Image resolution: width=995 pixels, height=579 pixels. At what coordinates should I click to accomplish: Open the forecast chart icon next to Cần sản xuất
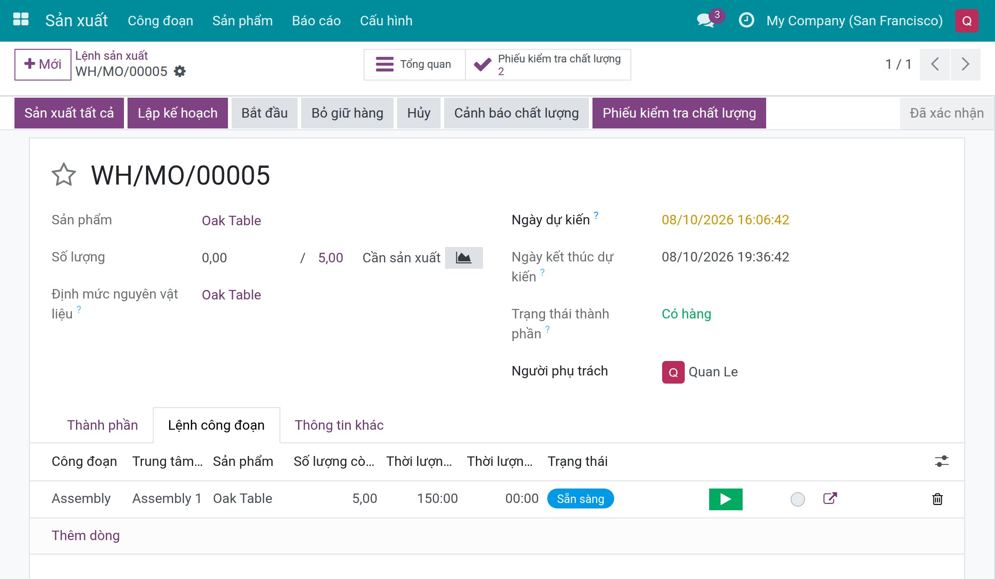click(x=464, y=258)
